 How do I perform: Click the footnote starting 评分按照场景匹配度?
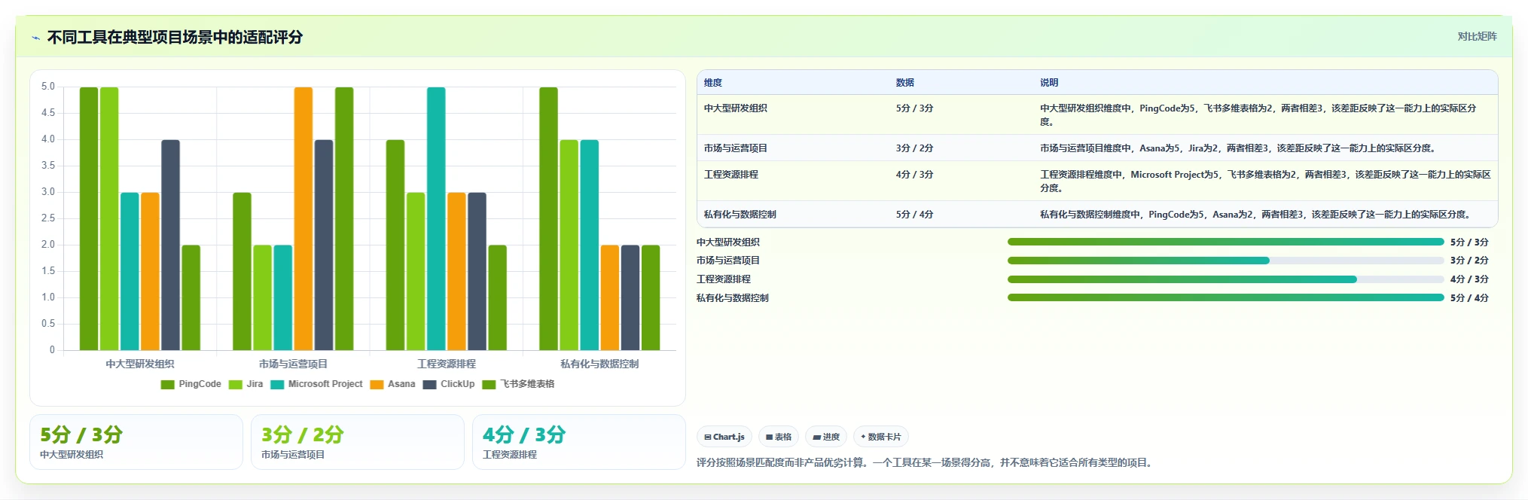click(925, 462)
